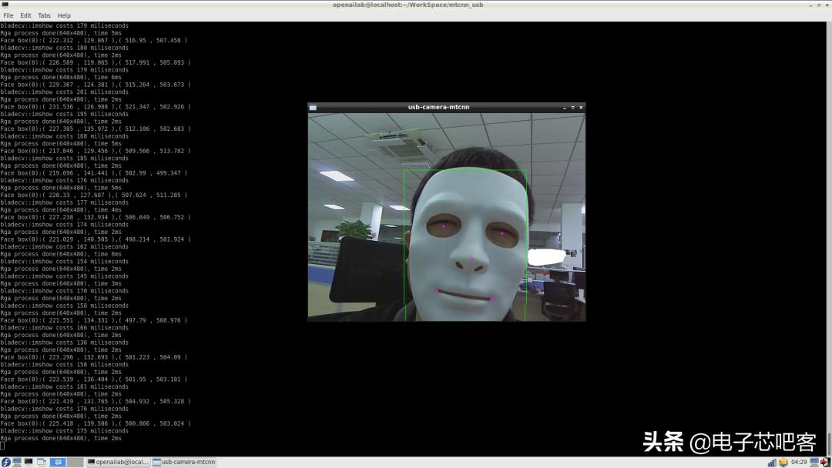Minimize the openailab terminal window

pyautogui.click(x=810, y=5)
